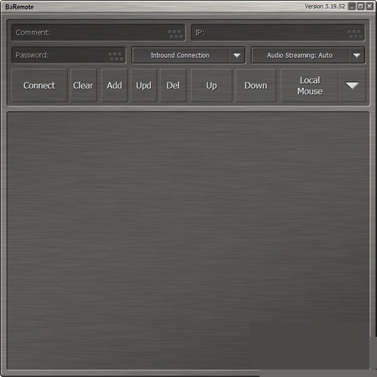The height and width of the screenshot is (377, 377).
Task: Open the Audio Streaming: Auto dropdown
Action: click(x=357, y=55)
